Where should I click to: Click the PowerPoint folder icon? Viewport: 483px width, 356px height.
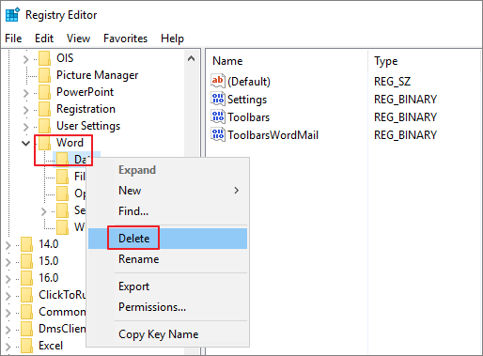pos(44,92)
